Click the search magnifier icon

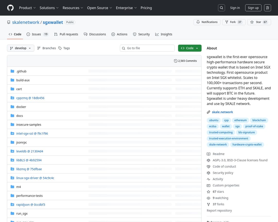coord(221,8)
